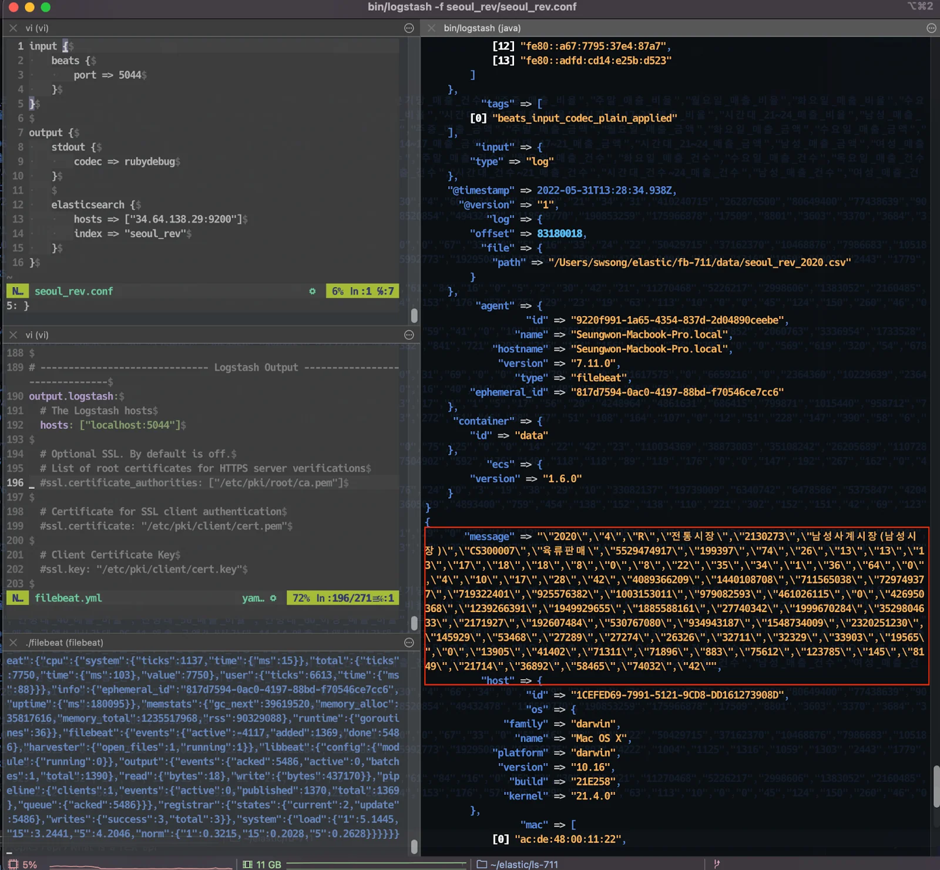Click the CPU usage icon in status bar
This screenshot has width=940, height=870.
pyautogui.click(x=13, y=864)
